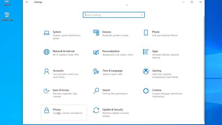Image resolution: width=222 pixels, height=125 pixels.
Task: Click 'Uninstall, defaults, optional features' text
Action: click(x=165, y=56)
